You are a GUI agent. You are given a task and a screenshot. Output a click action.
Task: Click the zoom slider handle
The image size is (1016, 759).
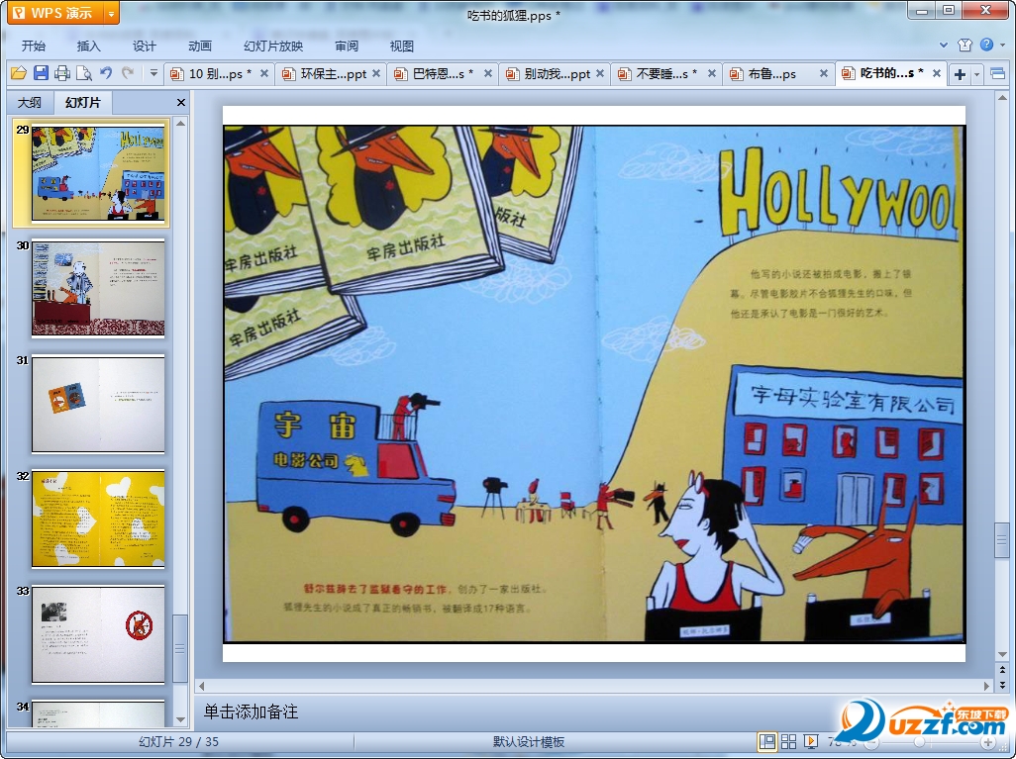pos(919,742)
